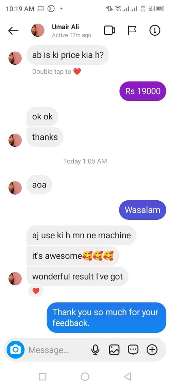Tap Android home navigation circle button
The image size is (170, 388).
85,377
